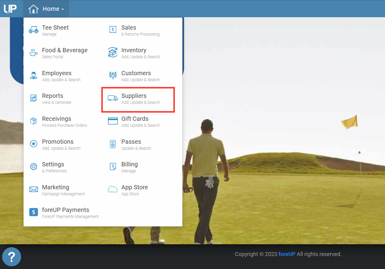Open the Customers group icon
The width and height of the screenshot is (385, 269).
coord(112,75)
